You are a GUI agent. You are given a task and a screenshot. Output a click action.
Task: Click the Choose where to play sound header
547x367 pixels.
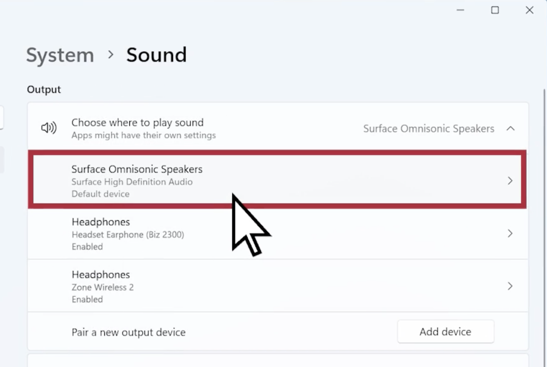click(x=137, y=122)
